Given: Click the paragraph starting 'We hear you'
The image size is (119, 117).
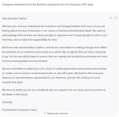Looking at the screenshot, I should pos(54,33).
